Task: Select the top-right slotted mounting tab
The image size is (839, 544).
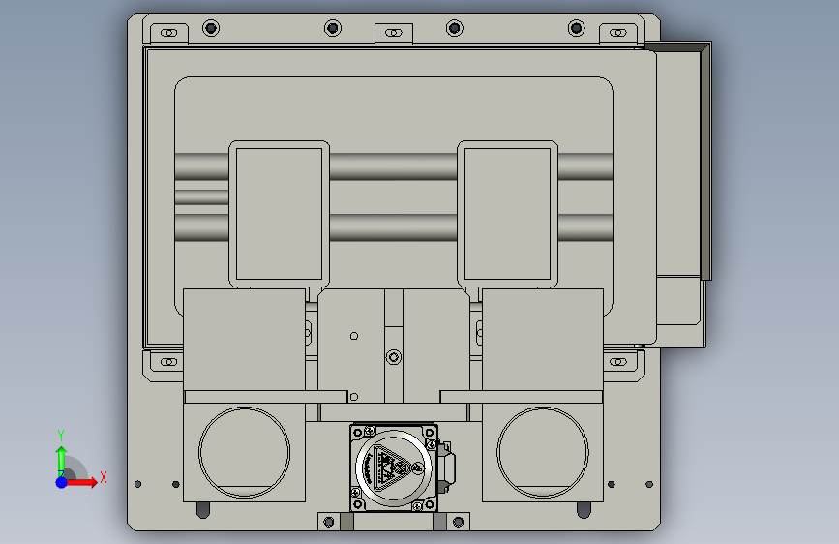Action: point(618,33)
